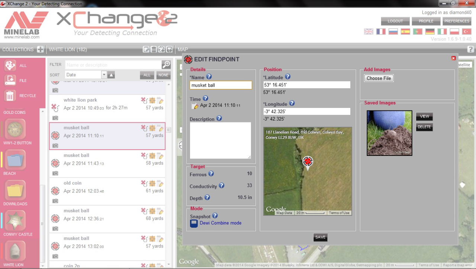Click the Minelab logo

click(25, 24)
